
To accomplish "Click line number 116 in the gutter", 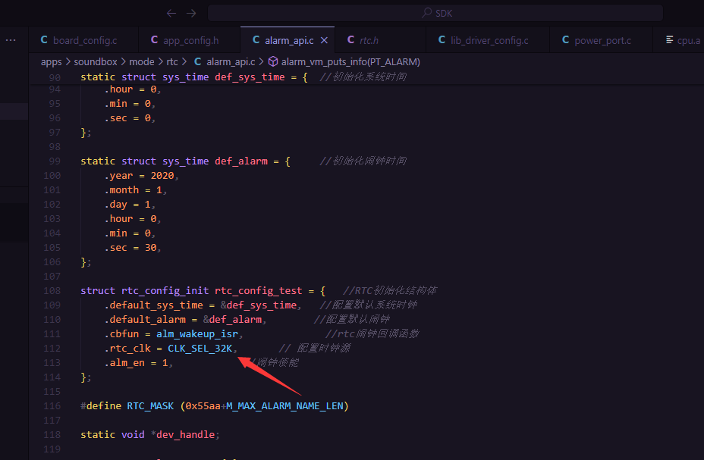I will pos(52,406).
